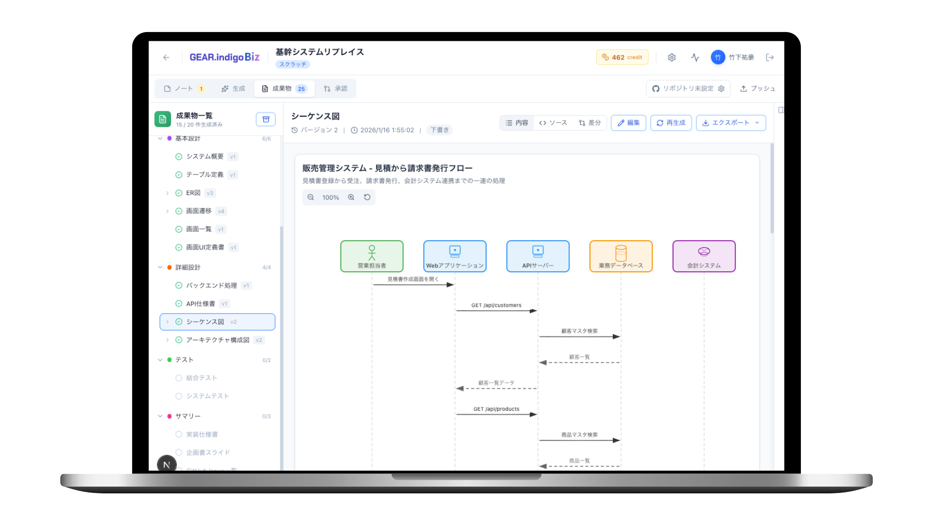Click the back arrow icon

click(x=166, y=57)
